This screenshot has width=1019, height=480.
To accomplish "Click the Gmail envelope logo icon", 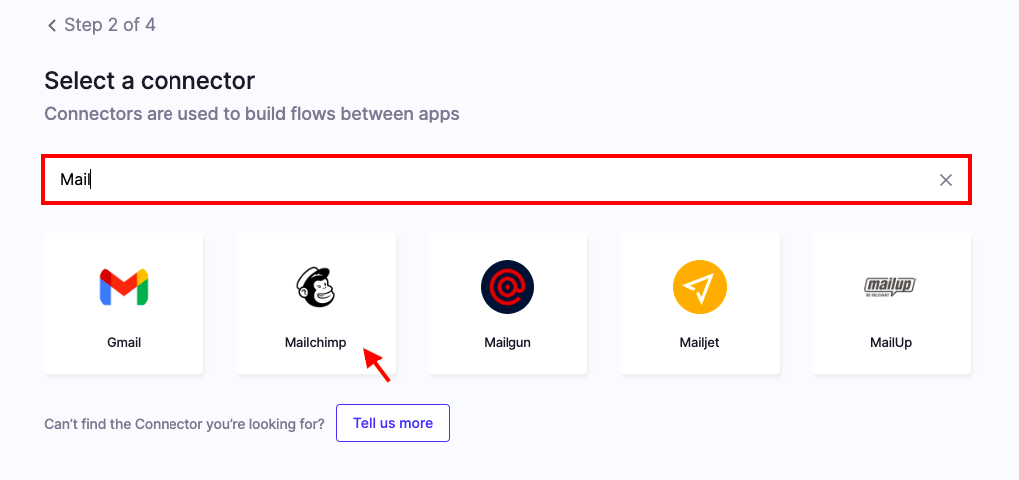I will point(124,287).
